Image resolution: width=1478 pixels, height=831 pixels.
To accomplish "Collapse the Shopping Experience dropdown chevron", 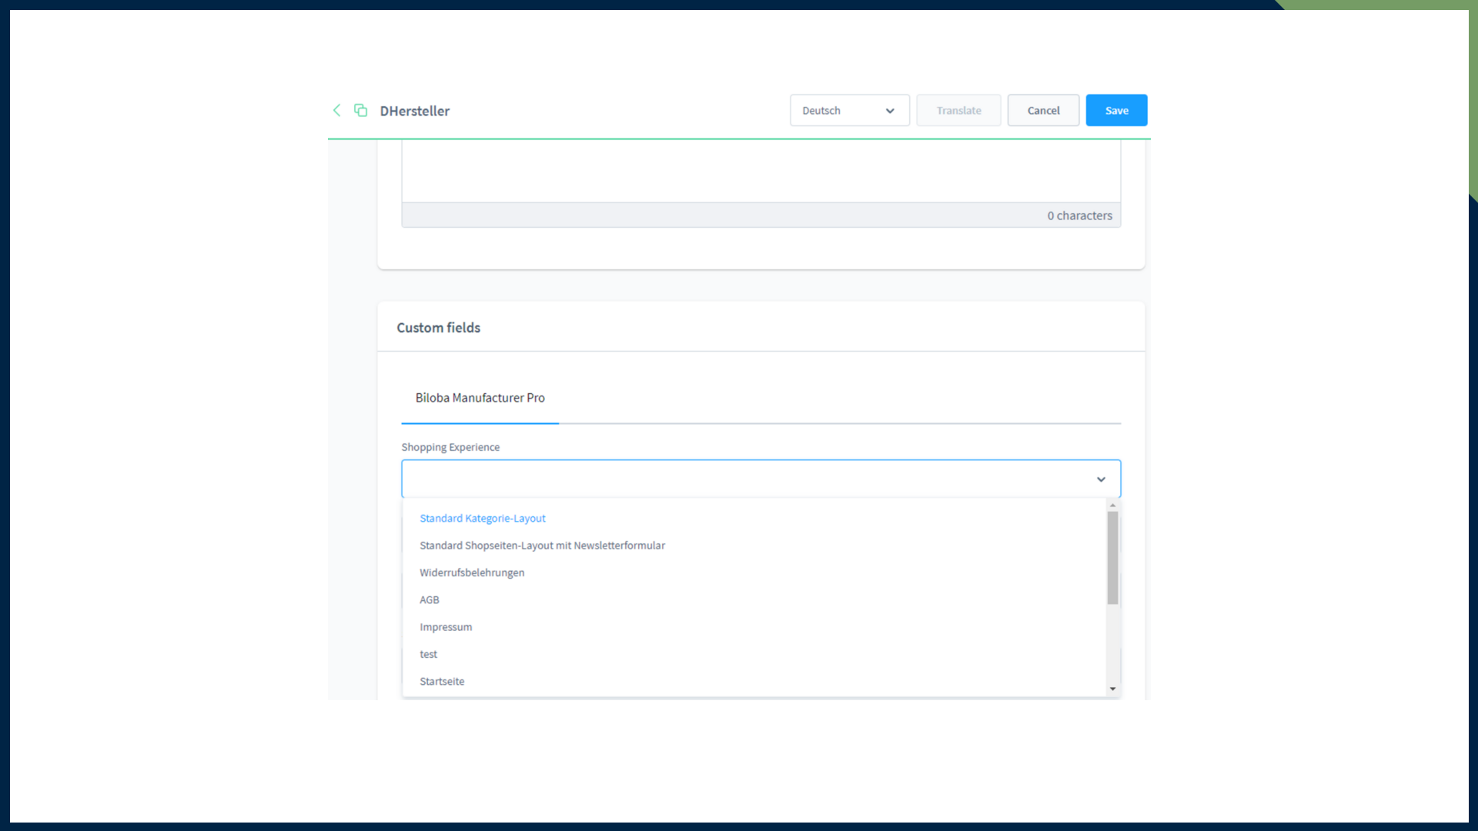I will pos(1101,479).
